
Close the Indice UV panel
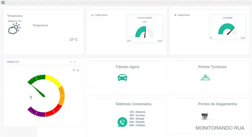[75, 62]
